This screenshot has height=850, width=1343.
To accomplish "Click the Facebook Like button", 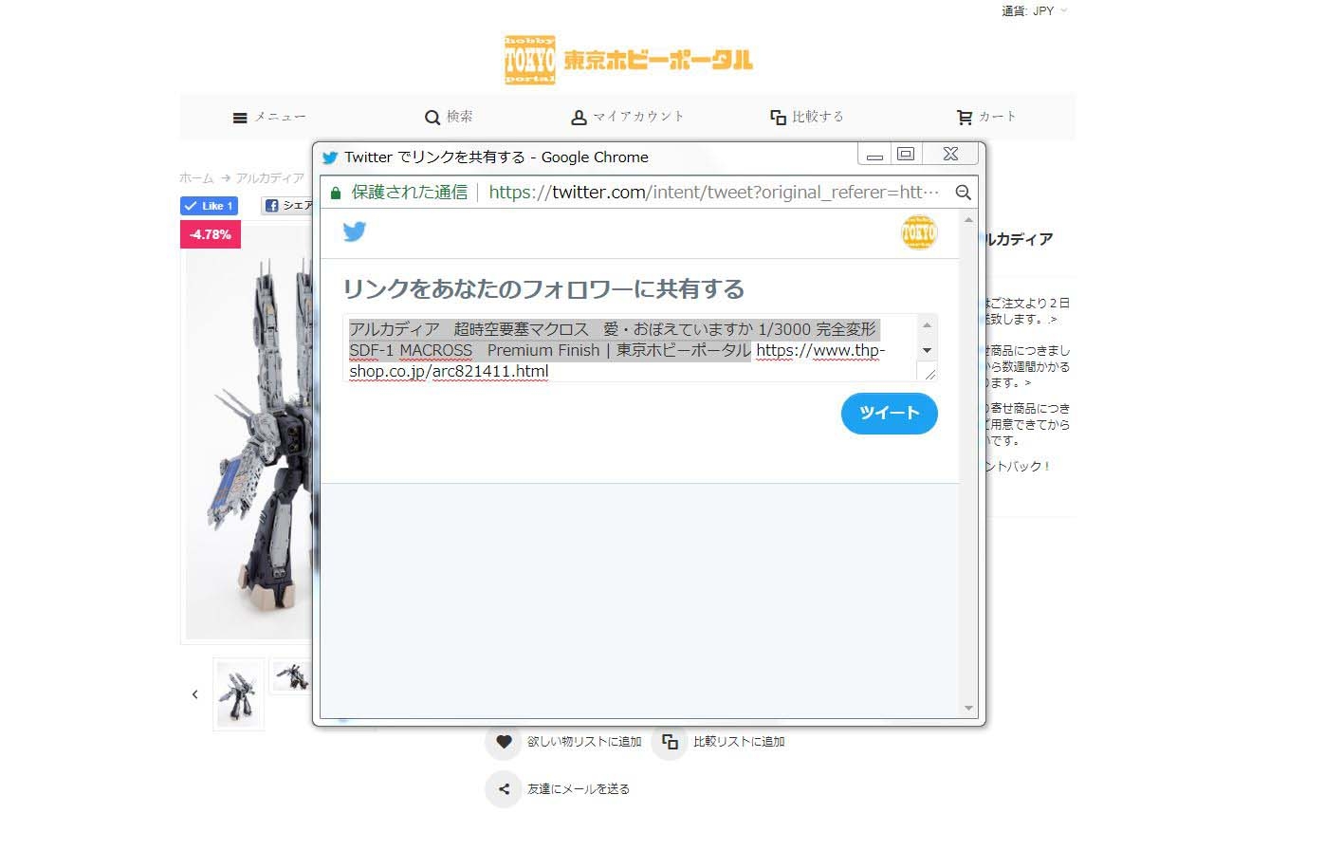I will coord(209,206).
